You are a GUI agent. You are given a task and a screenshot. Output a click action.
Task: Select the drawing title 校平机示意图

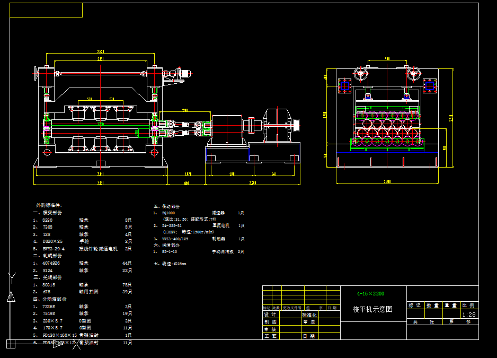[x=372, y=309]
